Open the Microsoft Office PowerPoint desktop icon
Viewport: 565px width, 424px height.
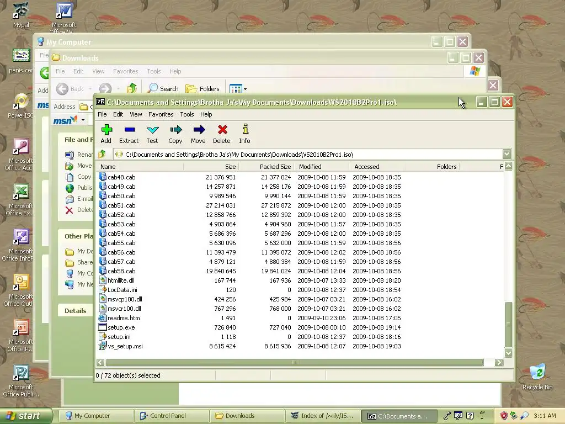pos(20,328)
